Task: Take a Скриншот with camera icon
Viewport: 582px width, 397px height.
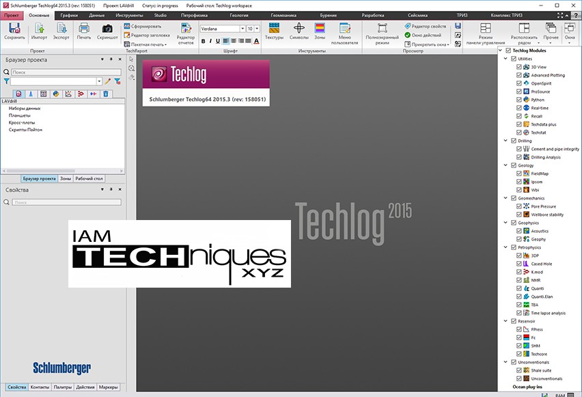Action: (107, 28)
